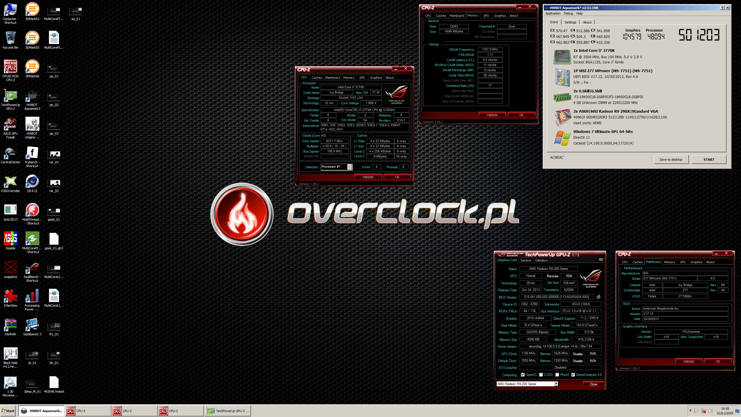Open the Computer shortcut icon
Viewport: 741px width, 417px height.
pyautogui.click(x=10, y=13)
